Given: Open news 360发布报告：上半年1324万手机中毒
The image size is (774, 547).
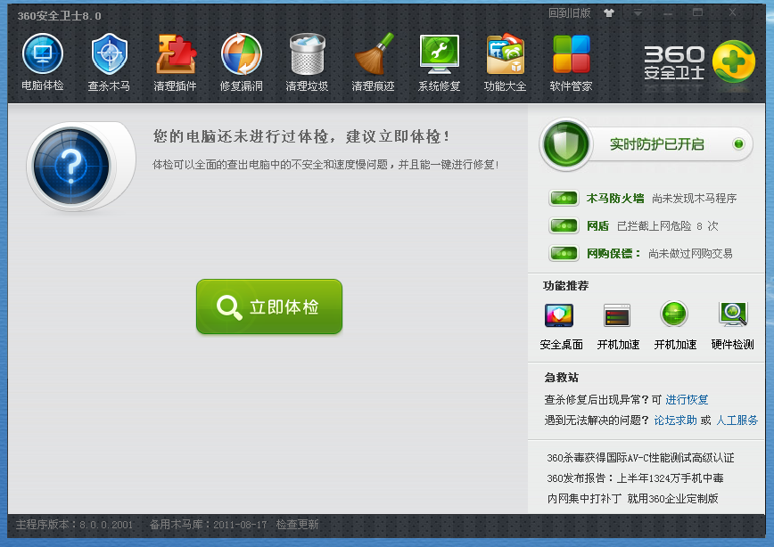Looking at the screenshot, I should coord(635,478).
